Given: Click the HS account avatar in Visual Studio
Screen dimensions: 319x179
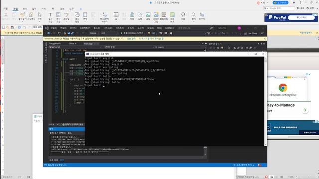Looking at the screenshot, I should (x=239, y=28).
